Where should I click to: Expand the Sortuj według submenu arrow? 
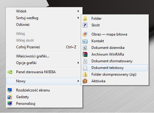pos(78,18)
